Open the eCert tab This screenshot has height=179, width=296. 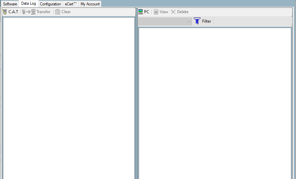(x=71, y=4)
